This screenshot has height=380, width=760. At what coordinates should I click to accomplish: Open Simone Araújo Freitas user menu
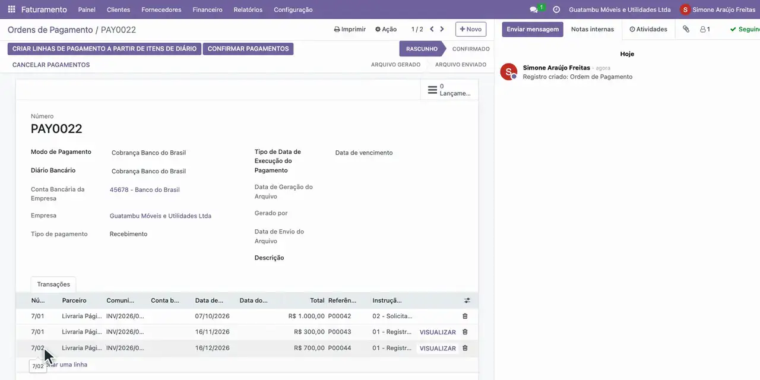(x=718, y=9)
